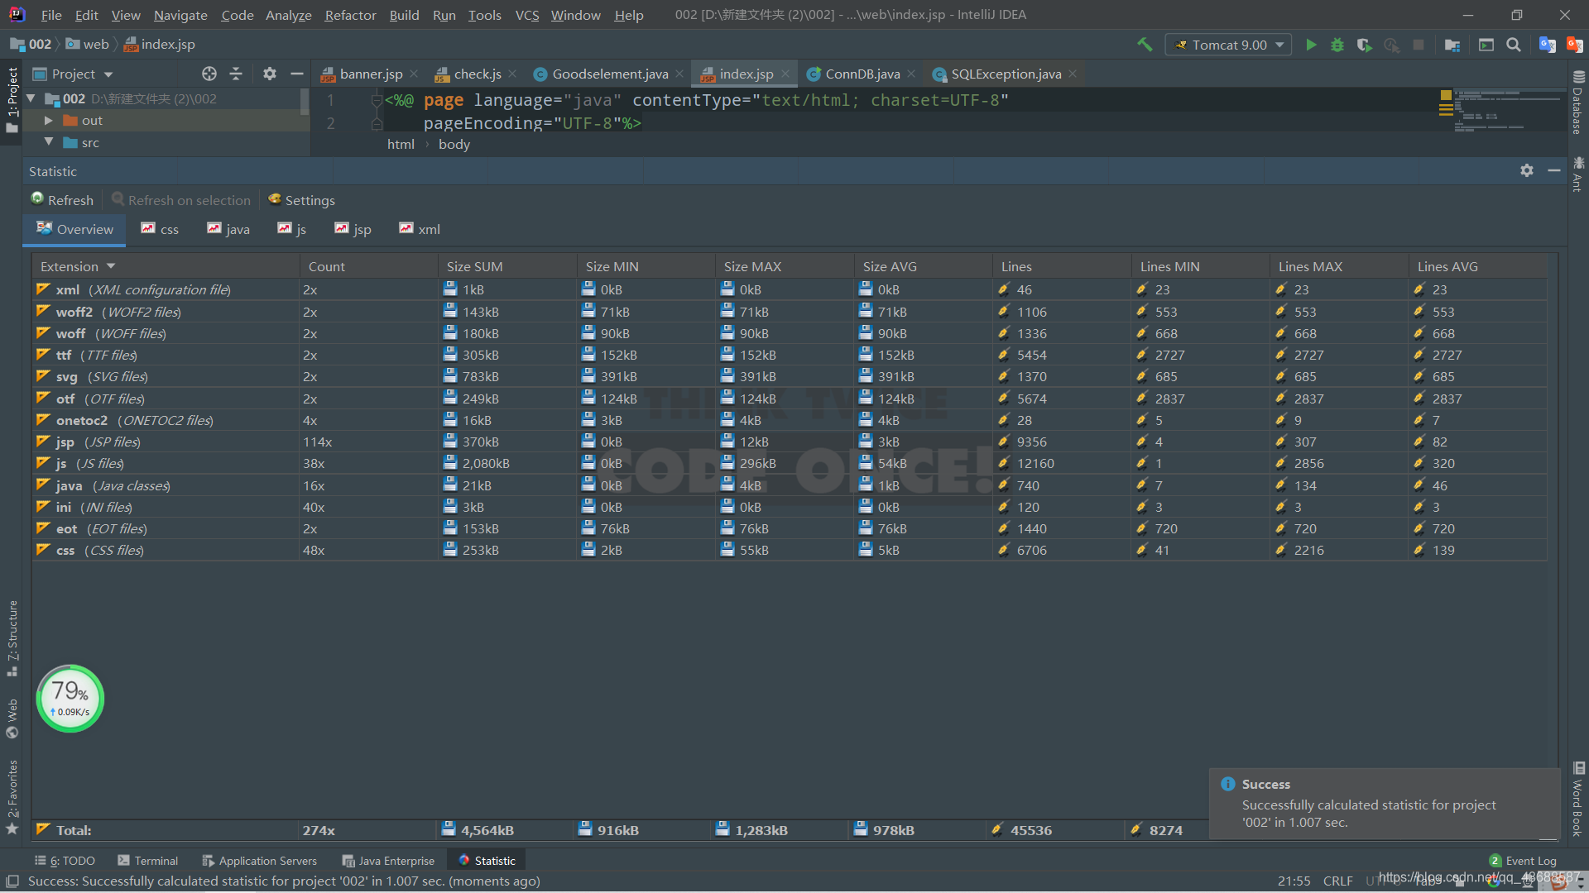Click the Refresh statistics button

point(62,199)
